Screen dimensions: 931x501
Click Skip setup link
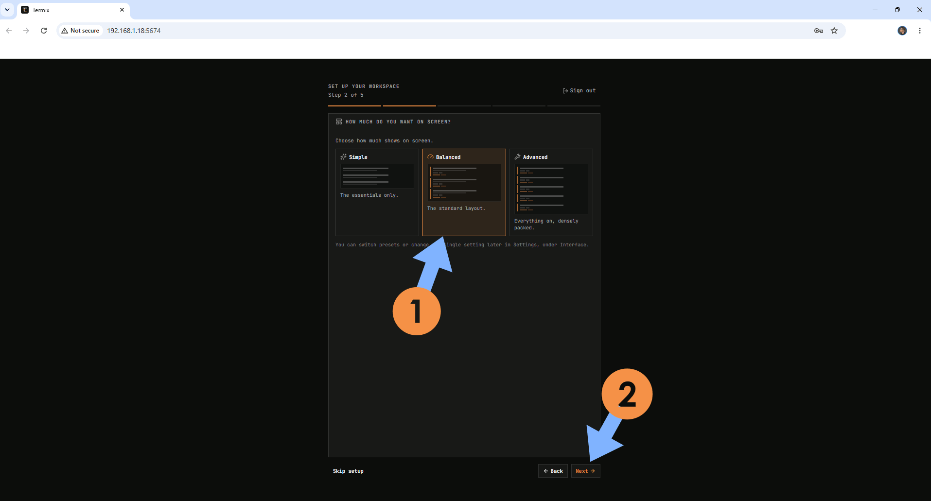click(348, 471)
